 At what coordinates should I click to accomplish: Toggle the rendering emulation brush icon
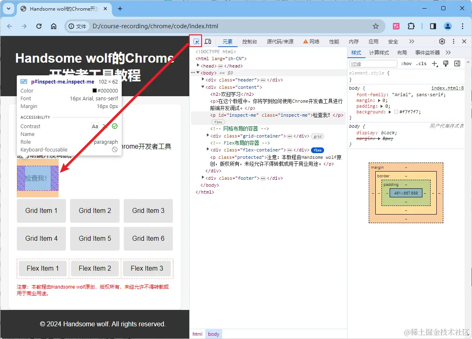[446, 63]
